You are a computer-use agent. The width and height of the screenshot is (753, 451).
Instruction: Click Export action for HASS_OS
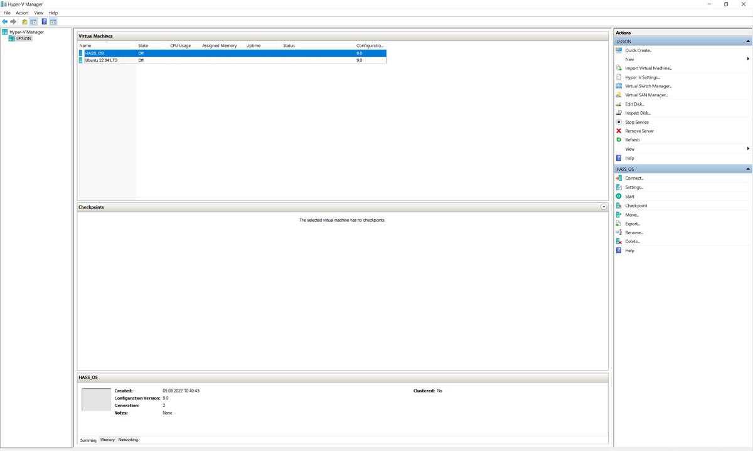point(633,224)
